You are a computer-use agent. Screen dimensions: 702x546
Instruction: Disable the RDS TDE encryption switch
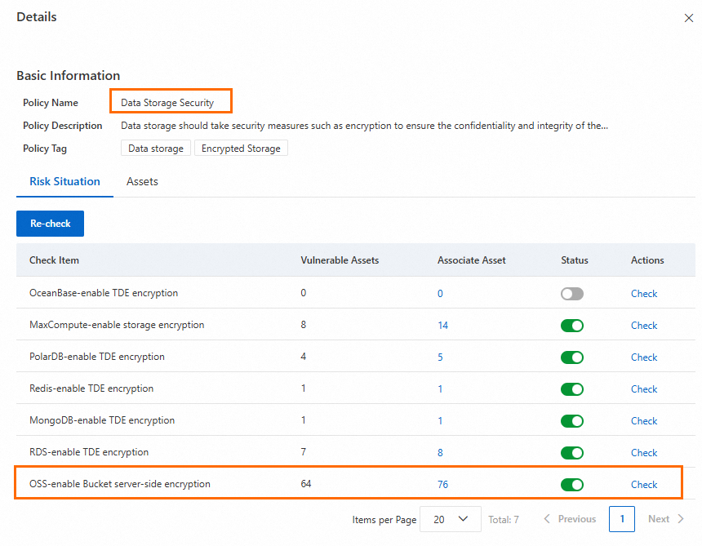572,453
